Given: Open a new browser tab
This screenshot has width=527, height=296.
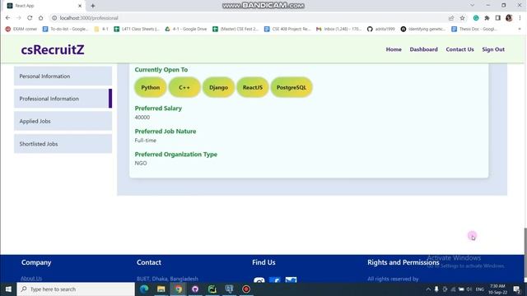Looking at the screenshot, I should tap(93, 6).
